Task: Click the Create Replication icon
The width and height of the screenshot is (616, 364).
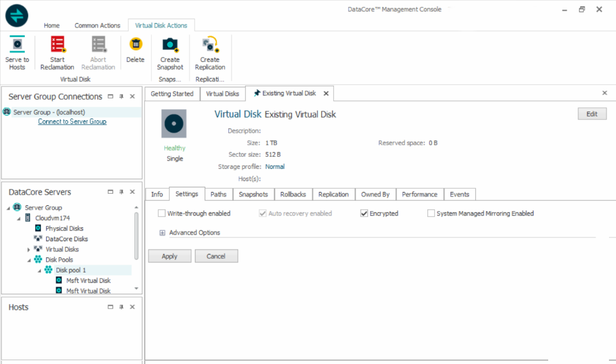Action: click(x=210, y=45)
